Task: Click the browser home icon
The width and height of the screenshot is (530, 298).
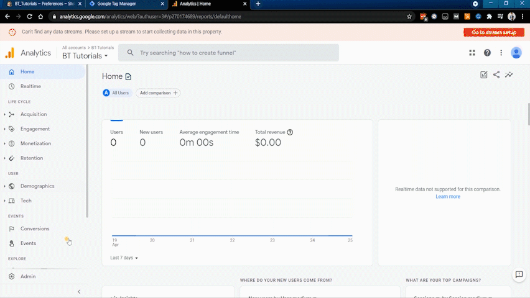Action: click(x=40, y=16)
